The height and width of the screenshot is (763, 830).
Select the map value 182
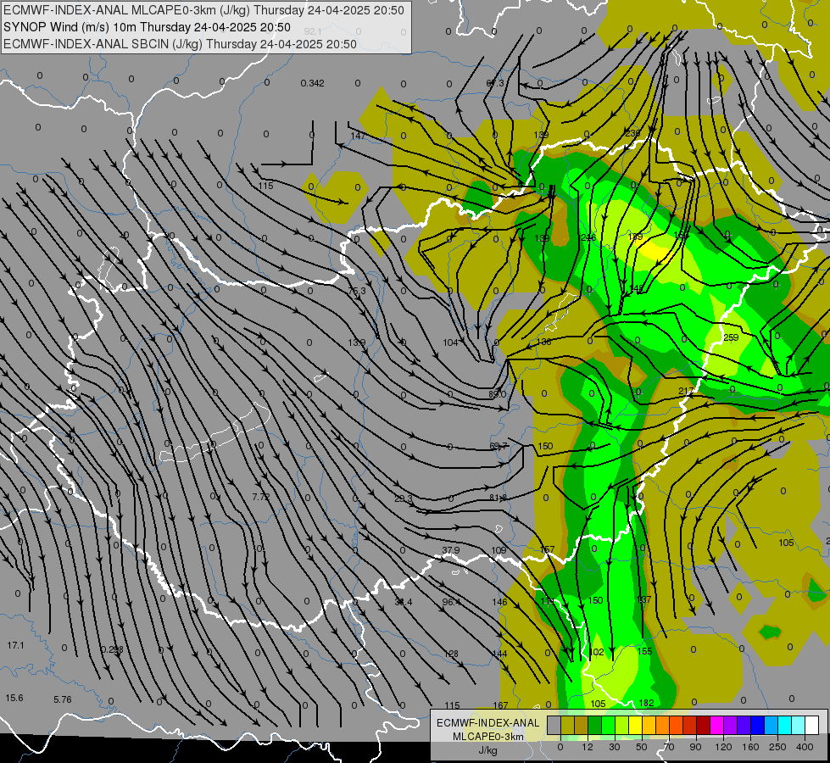[x=646, y=703]
